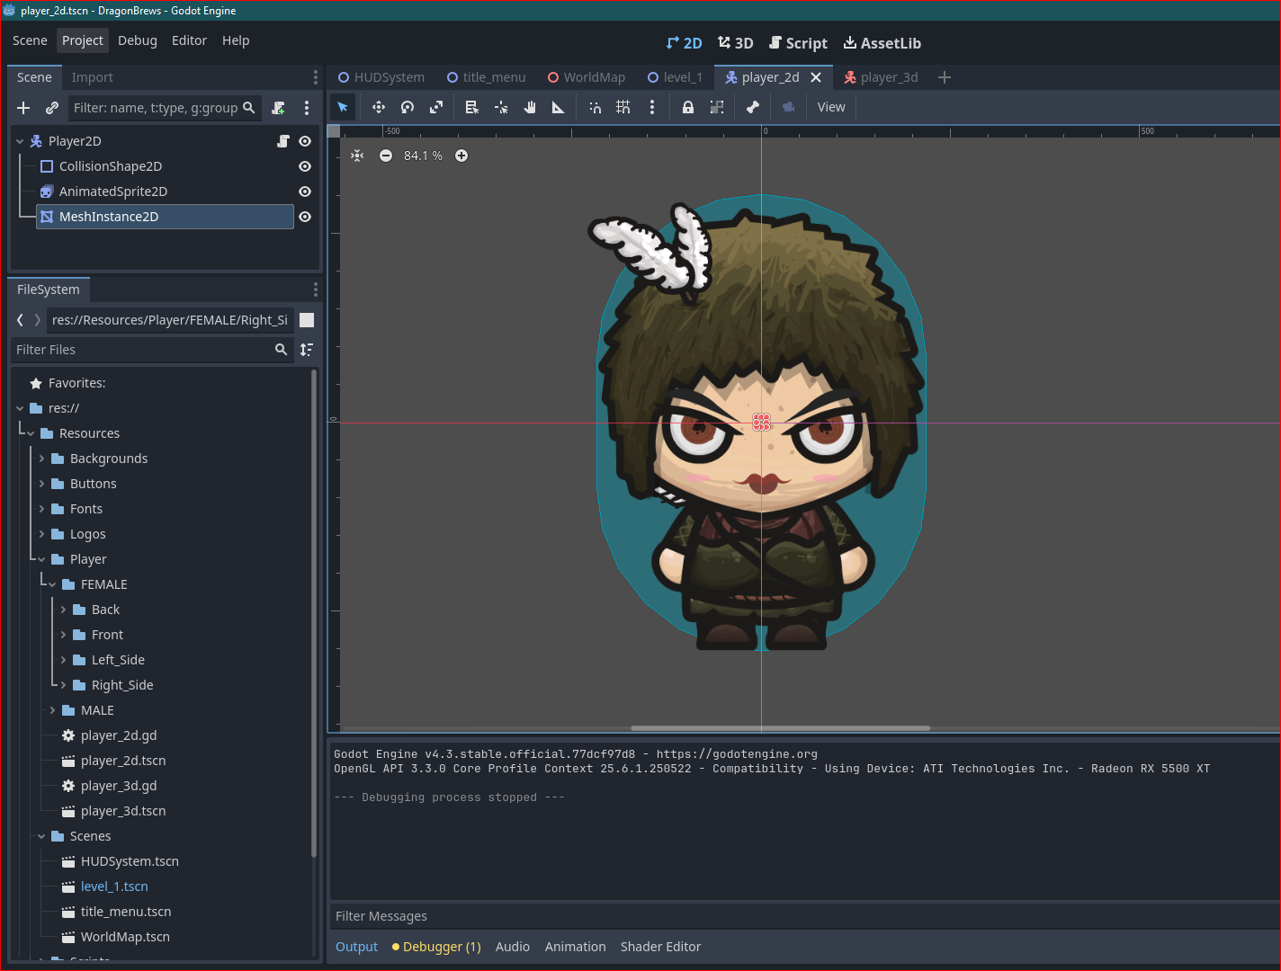Open the AssetLib workspace

pos(882,43)
